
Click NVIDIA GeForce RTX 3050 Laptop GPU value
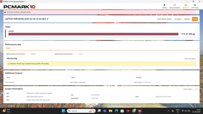pyautogui.click(x=38, y=100)
